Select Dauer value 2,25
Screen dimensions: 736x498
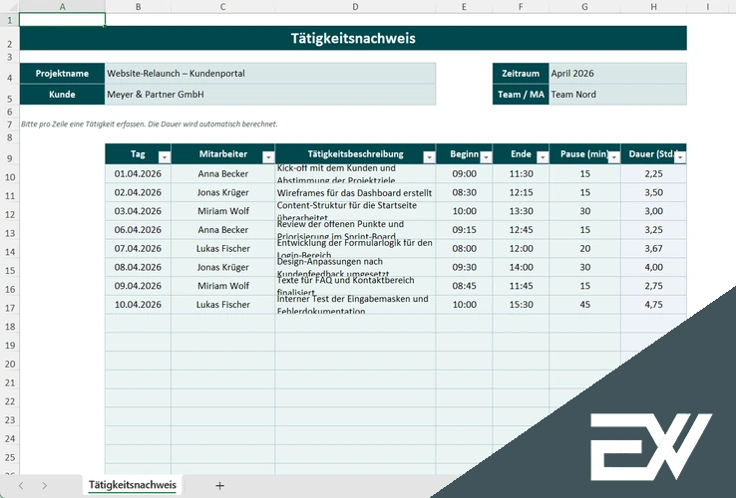tap(653, 174)
